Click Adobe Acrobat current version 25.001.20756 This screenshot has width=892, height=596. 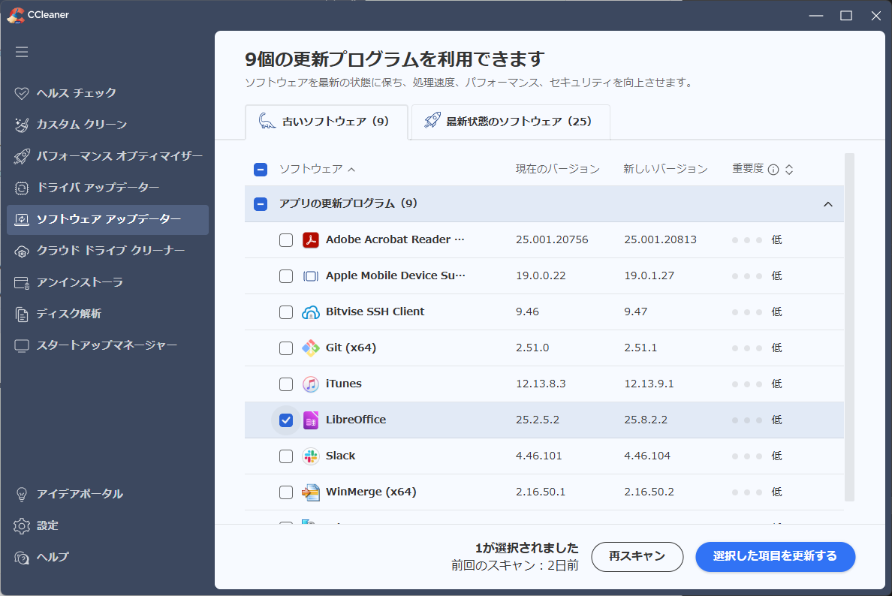[552, 240]
